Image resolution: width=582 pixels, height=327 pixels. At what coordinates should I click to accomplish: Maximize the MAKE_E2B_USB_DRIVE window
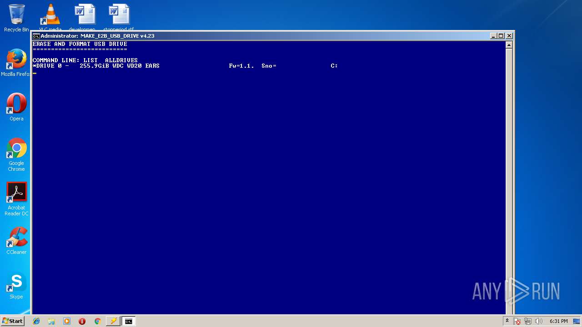[501, 36]
